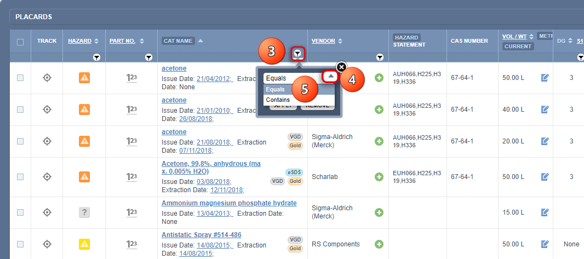Open the Hazard column filter icon

(97, 57)
